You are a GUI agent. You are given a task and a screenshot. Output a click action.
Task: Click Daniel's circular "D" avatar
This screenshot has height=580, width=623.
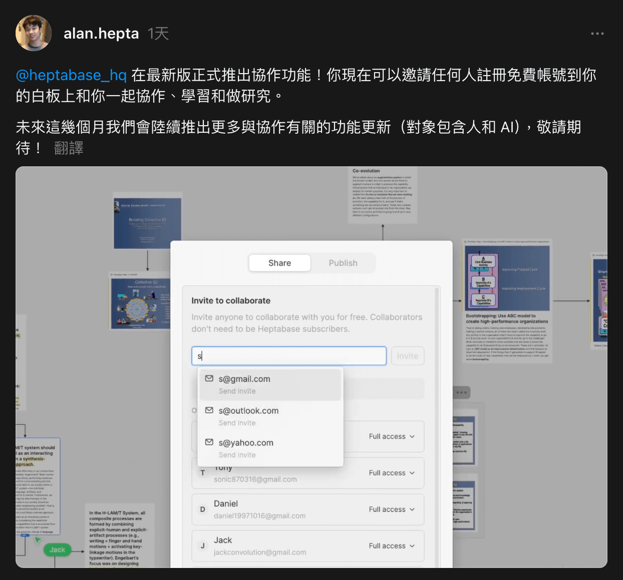click(203, 509)
